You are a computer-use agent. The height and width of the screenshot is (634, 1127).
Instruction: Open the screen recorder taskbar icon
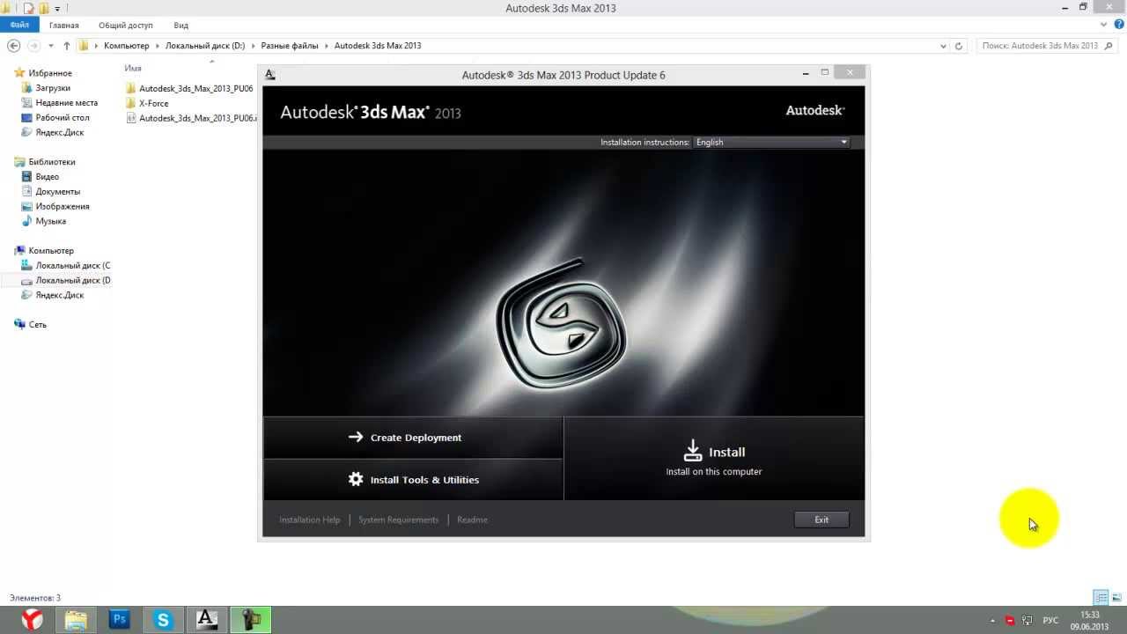click(251, 620)
